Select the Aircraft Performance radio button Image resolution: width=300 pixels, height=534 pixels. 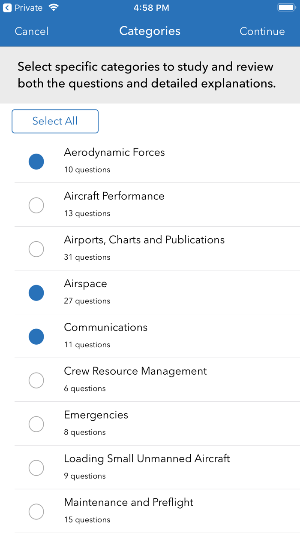(36, 206)
